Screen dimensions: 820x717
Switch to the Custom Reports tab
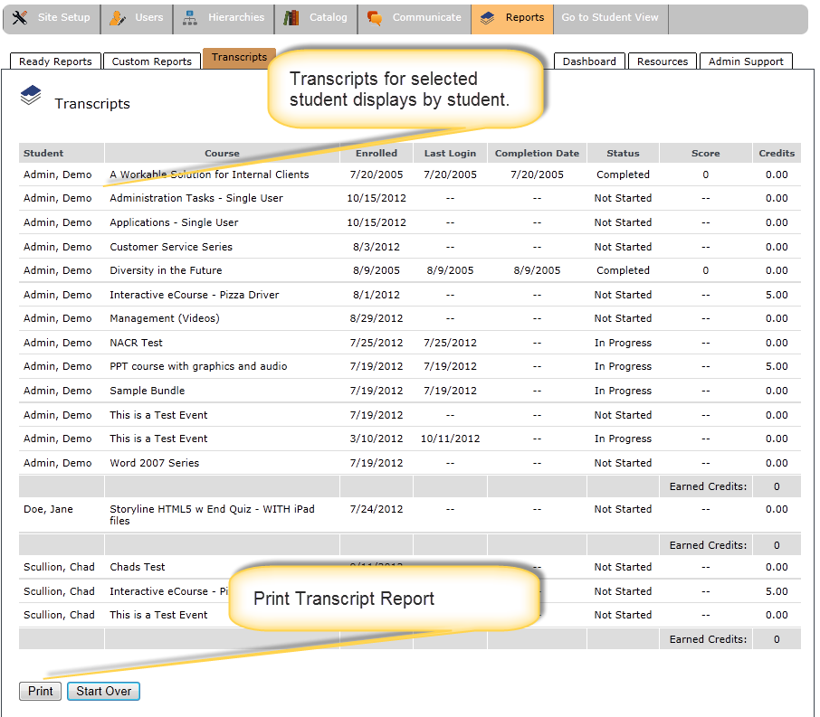(x=152, y=61)
